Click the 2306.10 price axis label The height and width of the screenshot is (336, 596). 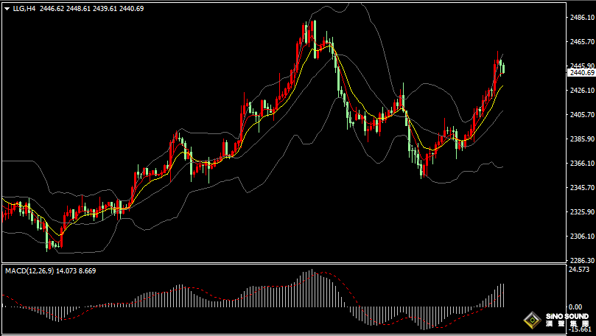pos(581,237)
